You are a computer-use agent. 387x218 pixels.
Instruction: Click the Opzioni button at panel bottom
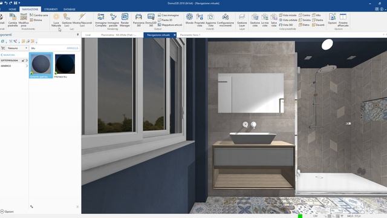[7, 211]
